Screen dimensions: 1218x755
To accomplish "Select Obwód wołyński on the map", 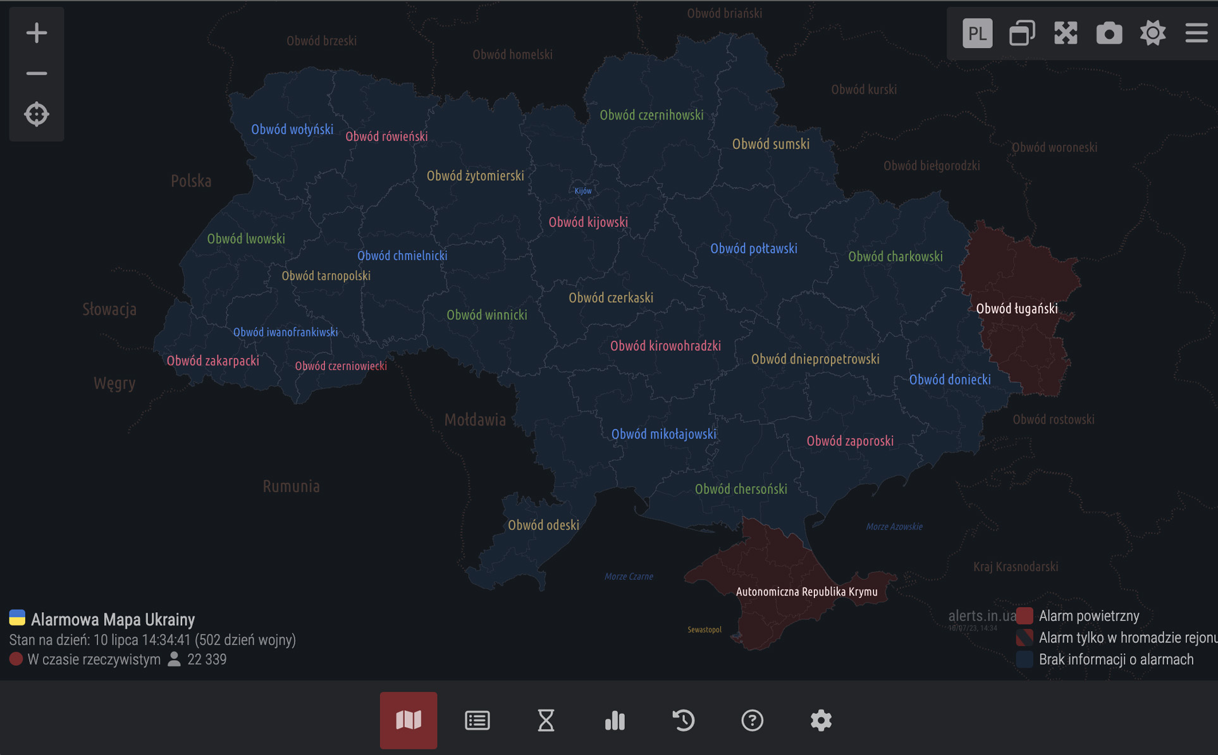I will pos(292,129).
